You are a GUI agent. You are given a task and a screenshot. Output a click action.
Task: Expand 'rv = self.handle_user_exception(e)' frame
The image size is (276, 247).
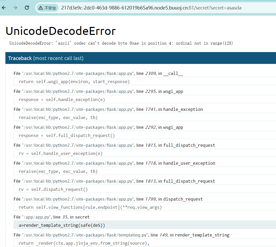click(x=60, y=153)
